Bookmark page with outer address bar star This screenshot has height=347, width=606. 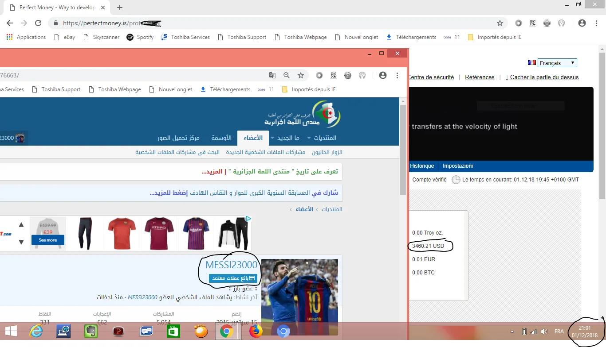point(500,23)
